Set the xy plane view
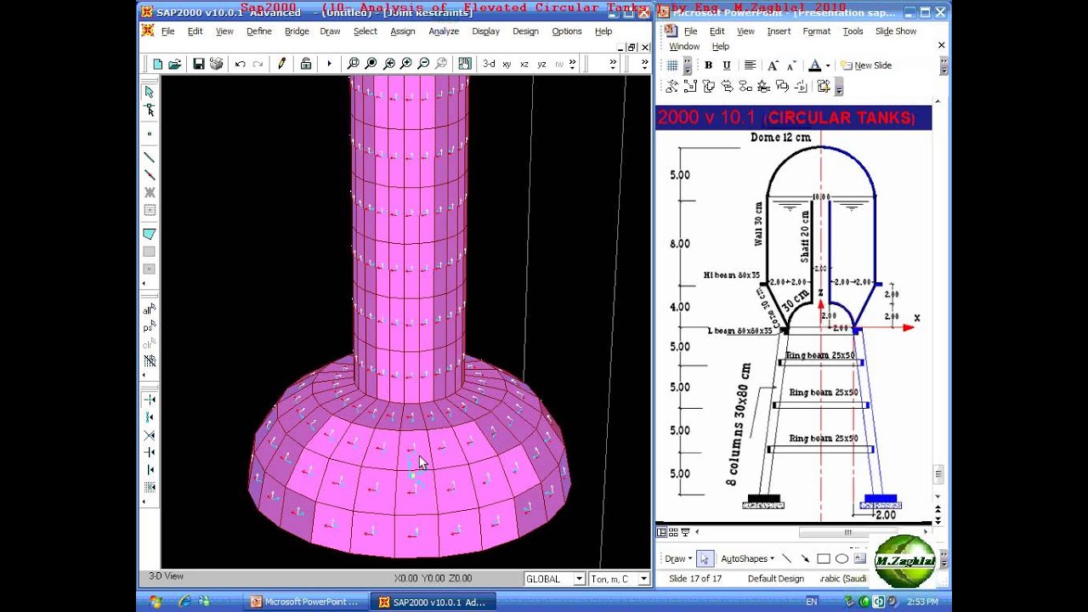 507,64
